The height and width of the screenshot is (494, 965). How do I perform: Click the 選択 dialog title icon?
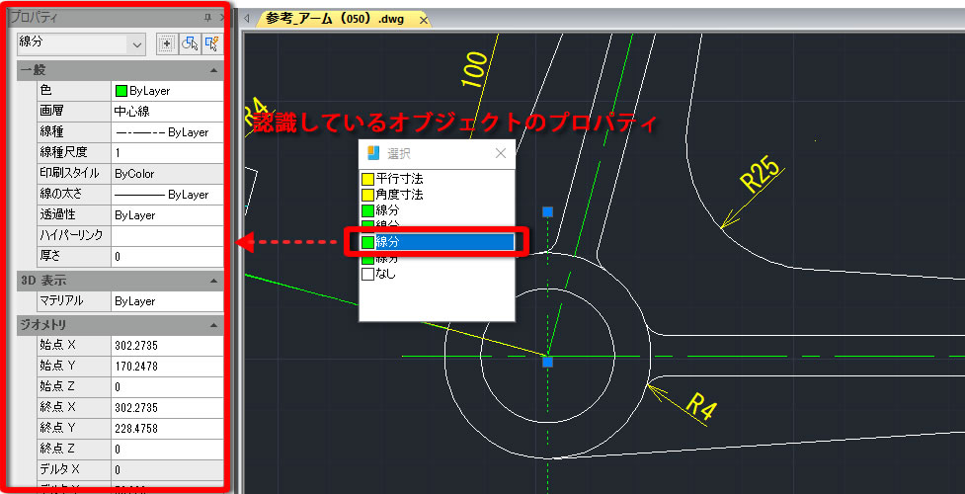coord(372,153)
